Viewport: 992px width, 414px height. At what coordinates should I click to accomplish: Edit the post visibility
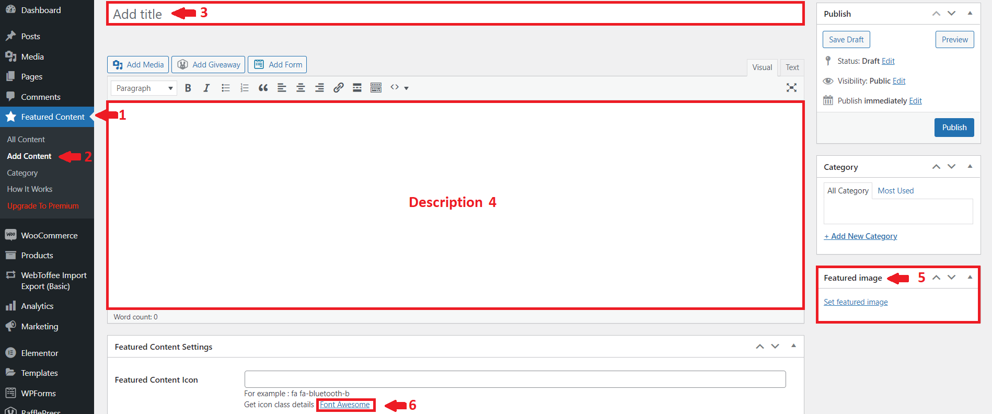[899, 81]
